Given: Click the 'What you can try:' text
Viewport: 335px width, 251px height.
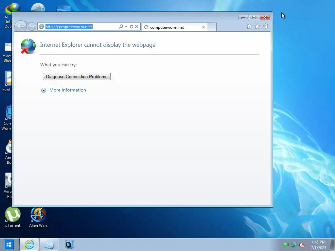Looking at the screenshot, I should (x=58, y=65).
